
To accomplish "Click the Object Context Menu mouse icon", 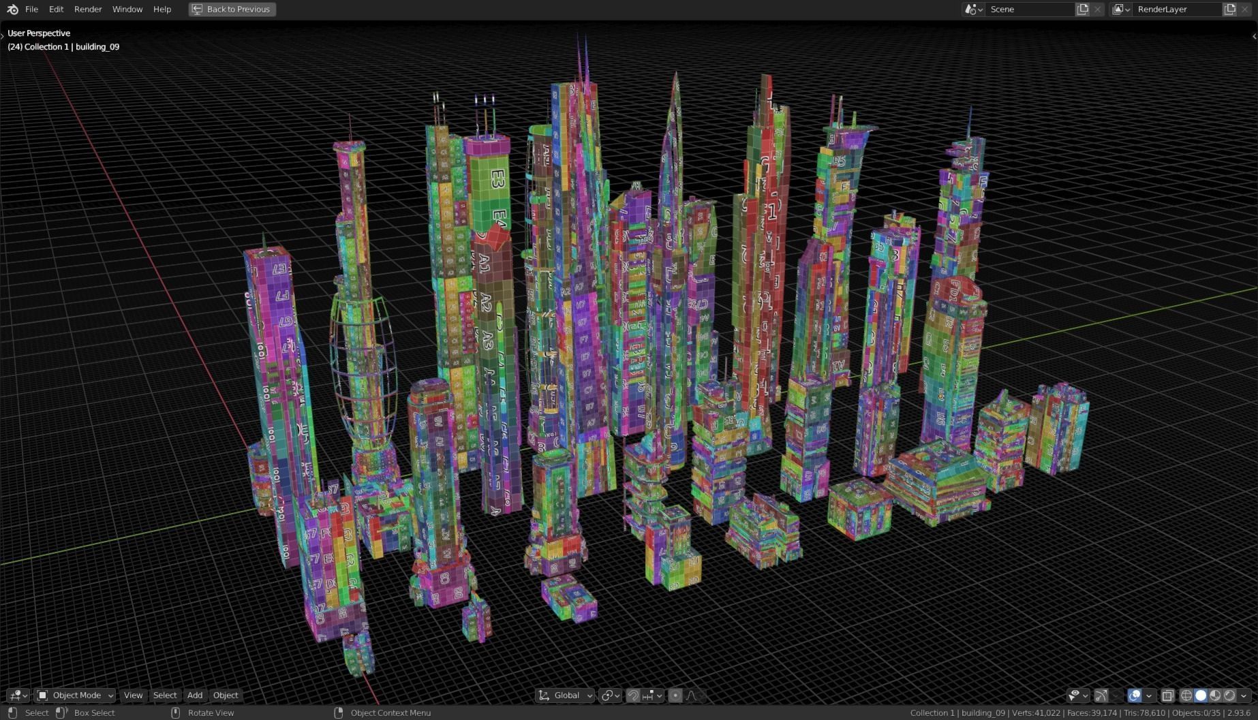I will tap(339, 713).
